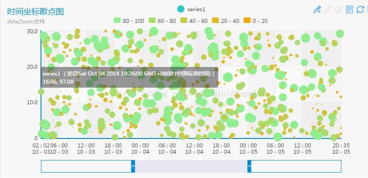
Task: Click the clear marks trash icon
Action: click(339, 9)
